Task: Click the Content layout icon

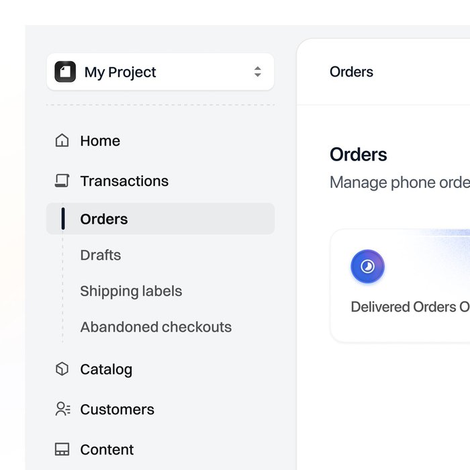Action: (62, 449)
